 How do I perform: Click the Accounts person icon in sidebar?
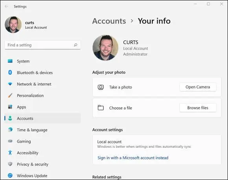[10, 118]
